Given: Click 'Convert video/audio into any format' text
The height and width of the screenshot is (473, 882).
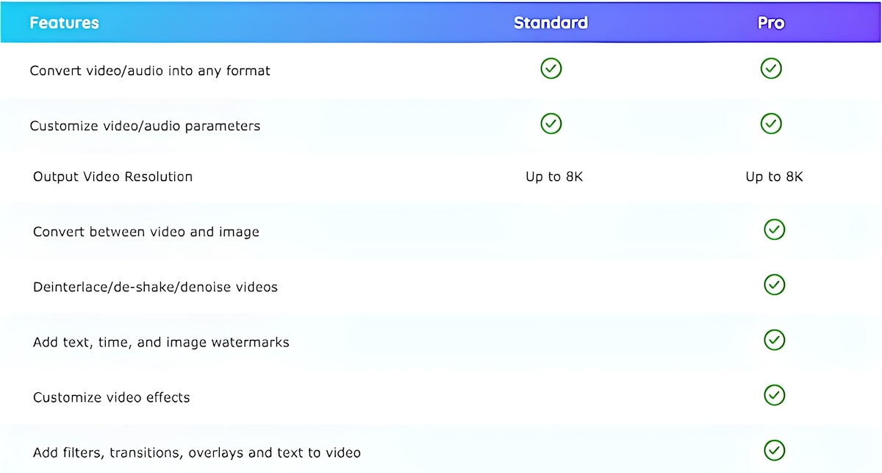Looking at the screenshot, I should [150, 71].
